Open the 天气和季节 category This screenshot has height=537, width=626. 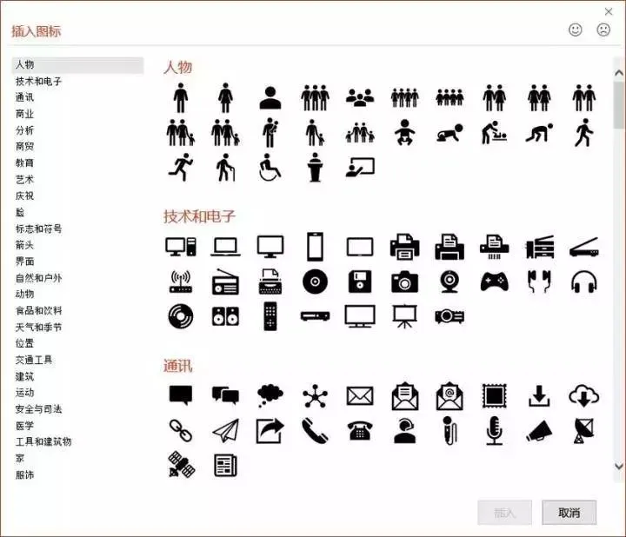click(x=38, y=327)
